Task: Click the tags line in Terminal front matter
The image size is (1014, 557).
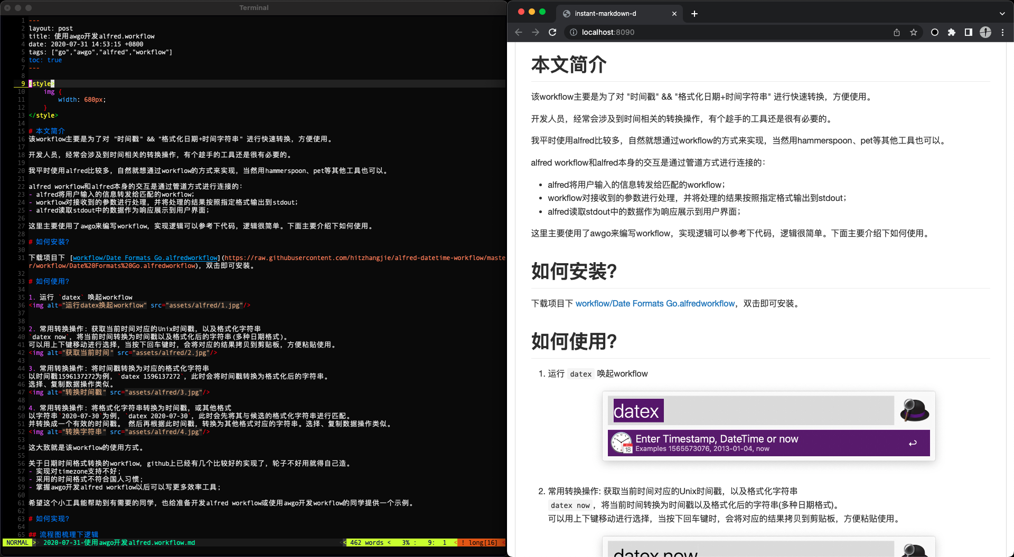Action: click(100, 52)
